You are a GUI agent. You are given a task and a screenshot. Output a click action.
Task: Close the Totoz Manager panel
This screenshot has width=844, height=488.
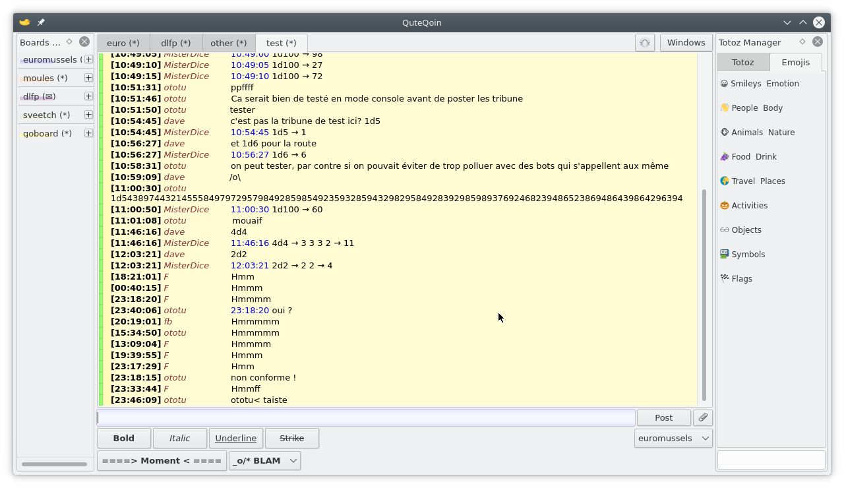click(x=818, y=42)
